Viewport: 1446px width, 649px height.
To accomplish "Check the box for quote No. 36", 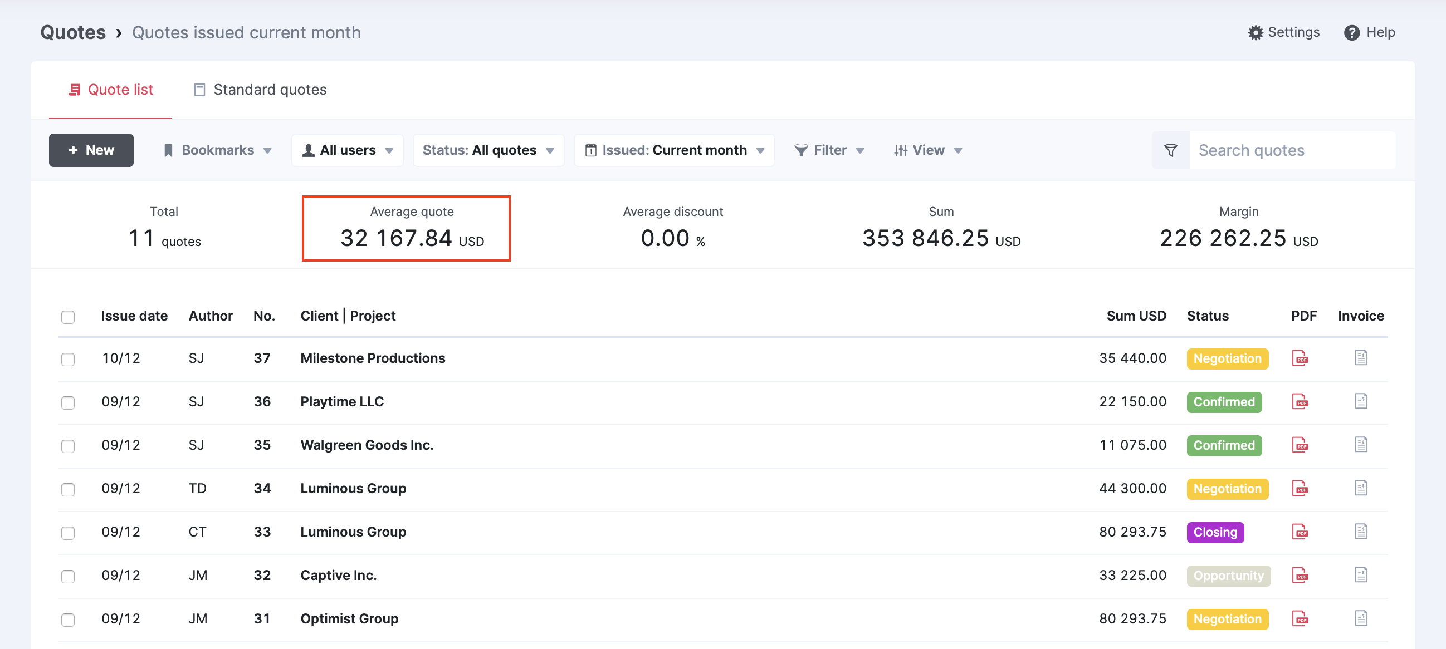I will click(x=68, y=403).
